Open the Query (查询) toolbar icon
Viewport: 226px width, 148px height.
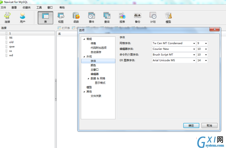[x=107, y=18]
